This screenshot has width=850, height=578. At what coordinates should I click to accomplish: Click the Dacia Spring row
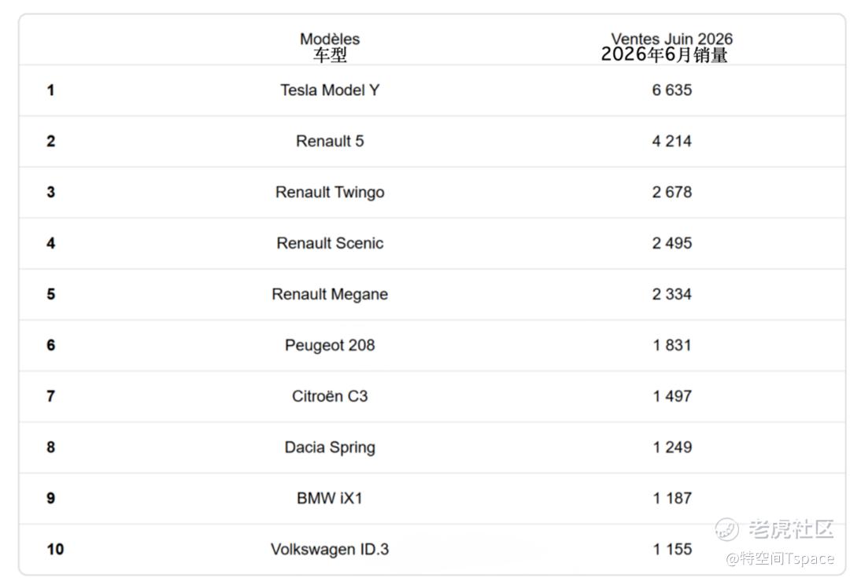coord(432,447)
